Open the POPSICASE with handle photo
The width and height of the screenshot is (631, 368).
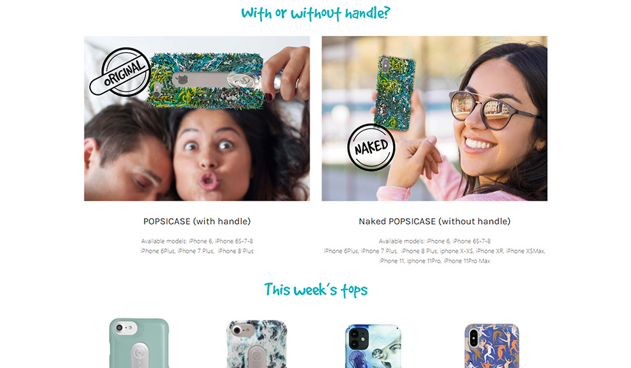point(197,118)
